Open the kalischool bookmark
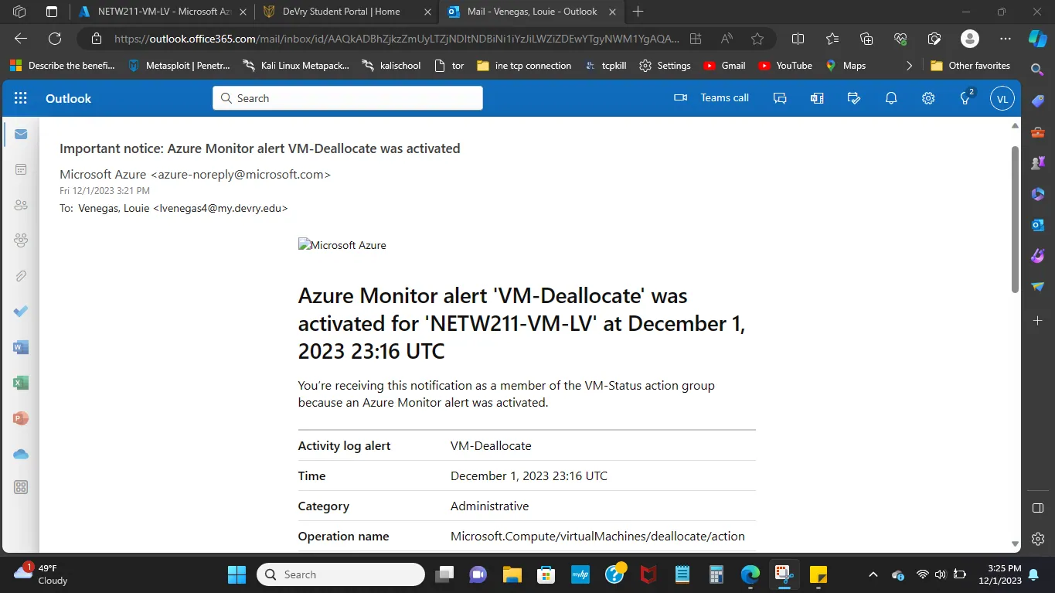 coord(391,66)
